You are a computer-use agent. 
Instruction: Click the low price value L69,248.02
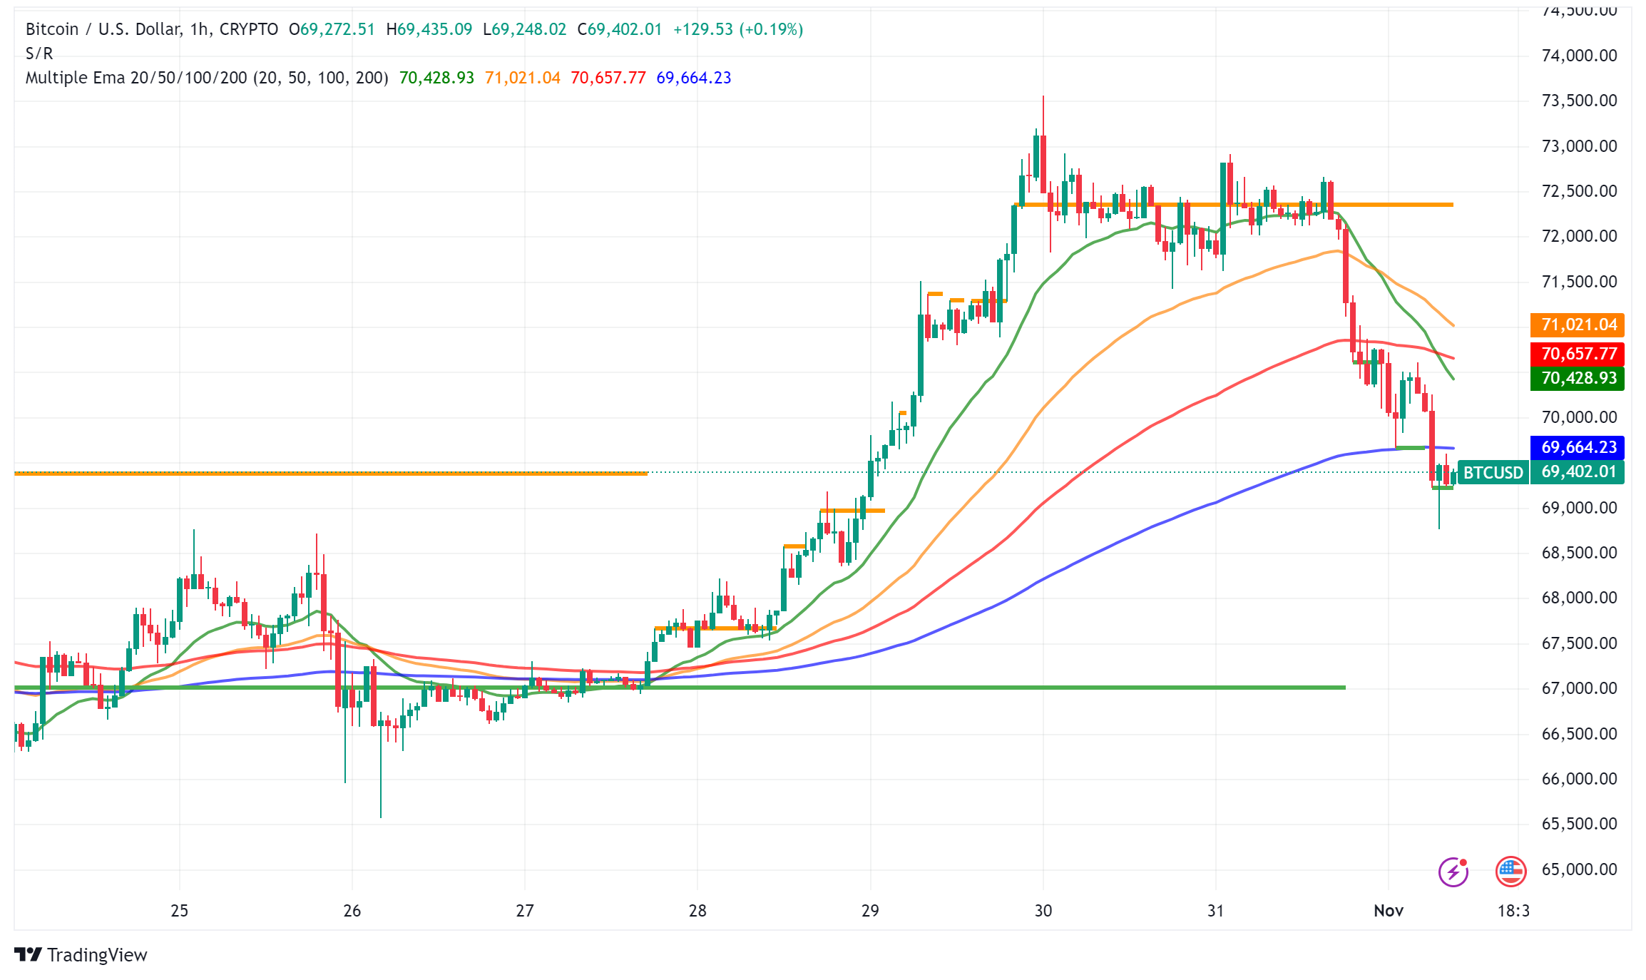[525, 29]
